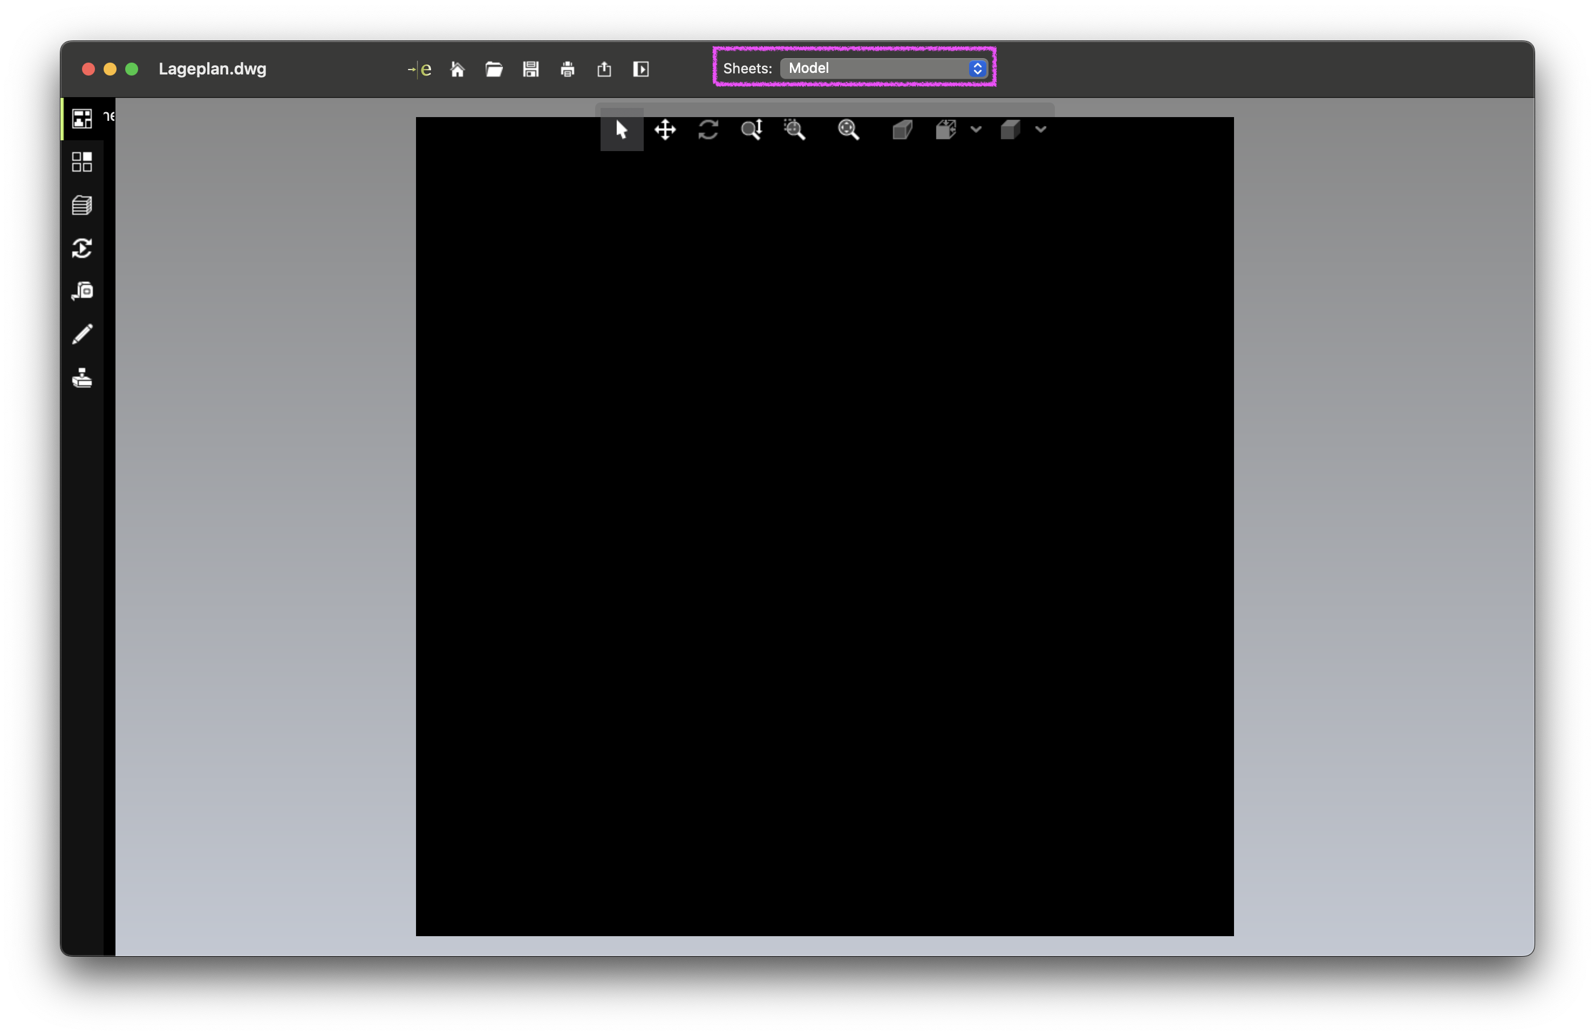
Task: Open the Measure tool tape icon
Action: point(82,291)
